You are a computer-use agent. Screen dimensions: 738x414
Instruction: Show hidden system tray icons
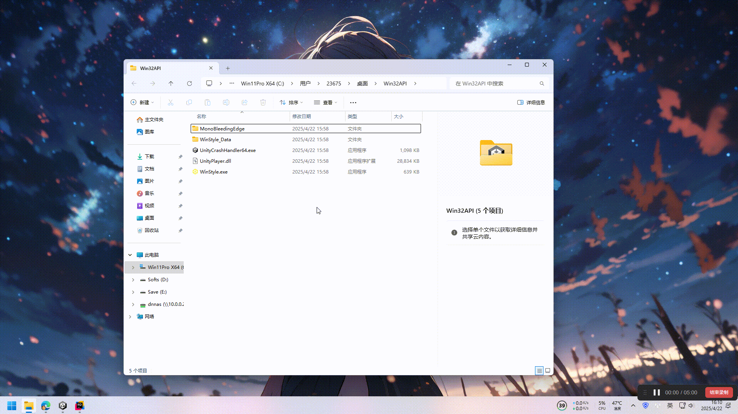633,406
